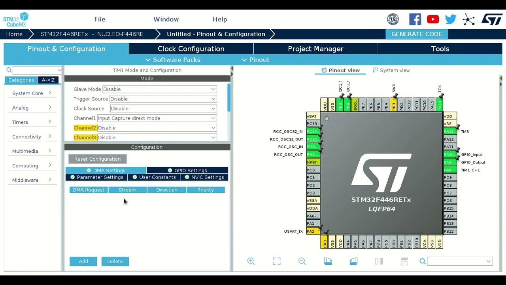Rotate the chip clockwise
The image size is (506, 285).
(328, 261)
